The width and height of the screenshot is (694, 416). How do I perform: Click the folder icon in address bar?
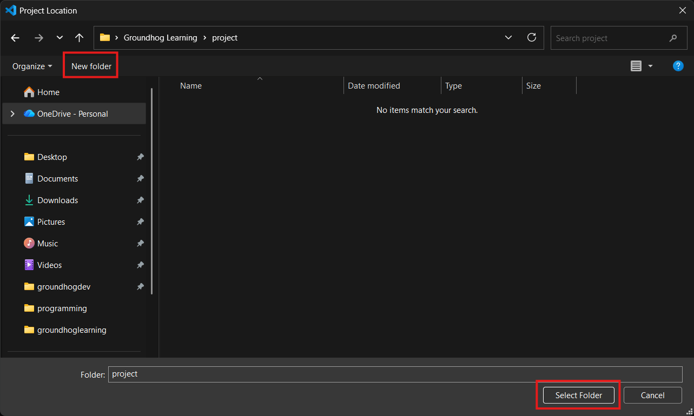[x=105, y=38]
